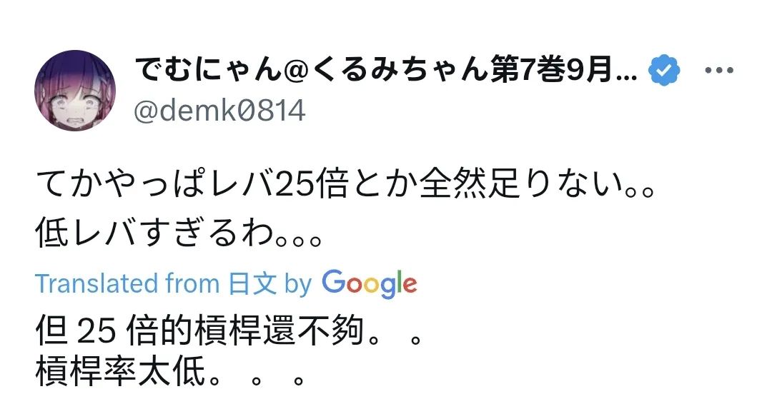Click the word "by" before Google
Viewport: 772px width, 409px height.
coord(298,284)
